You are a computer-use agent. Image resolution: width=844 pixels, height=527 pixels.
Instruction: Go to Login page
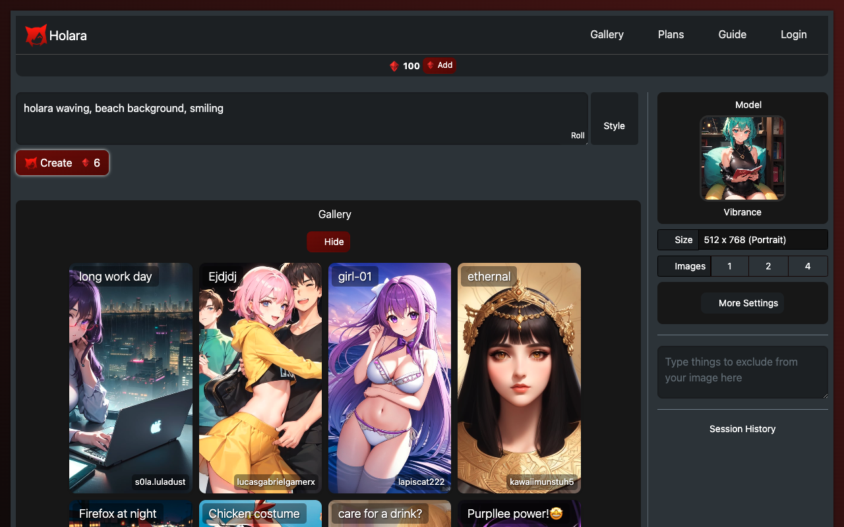(x=793, y=34)
